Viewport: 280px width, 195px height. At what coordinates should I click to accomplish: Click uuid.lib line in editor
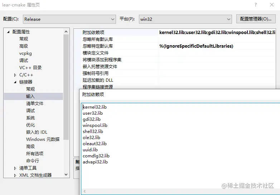click(x=90, y=149)
